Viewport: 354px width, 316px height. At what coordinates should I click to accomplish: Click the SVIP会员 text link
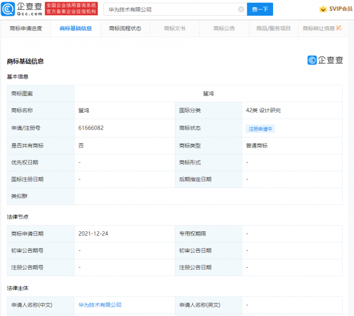[x=340, y=10]
